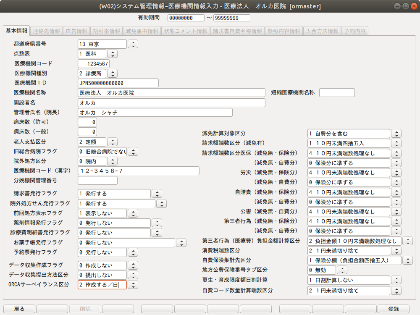The height and width of the screenshot is (315, 420).
Task: Open the 更生・育成限度額日割計算 dropdown arrow
Action: 396,280
